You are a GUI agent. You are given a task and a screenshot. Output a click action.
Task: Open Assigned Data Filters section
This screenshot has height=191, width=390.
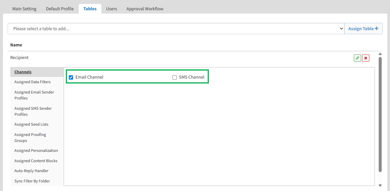point(33,82)
